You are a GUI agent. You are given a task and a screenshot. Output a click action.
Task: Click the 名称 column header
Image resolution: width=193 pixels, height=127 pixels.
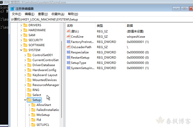81,26
